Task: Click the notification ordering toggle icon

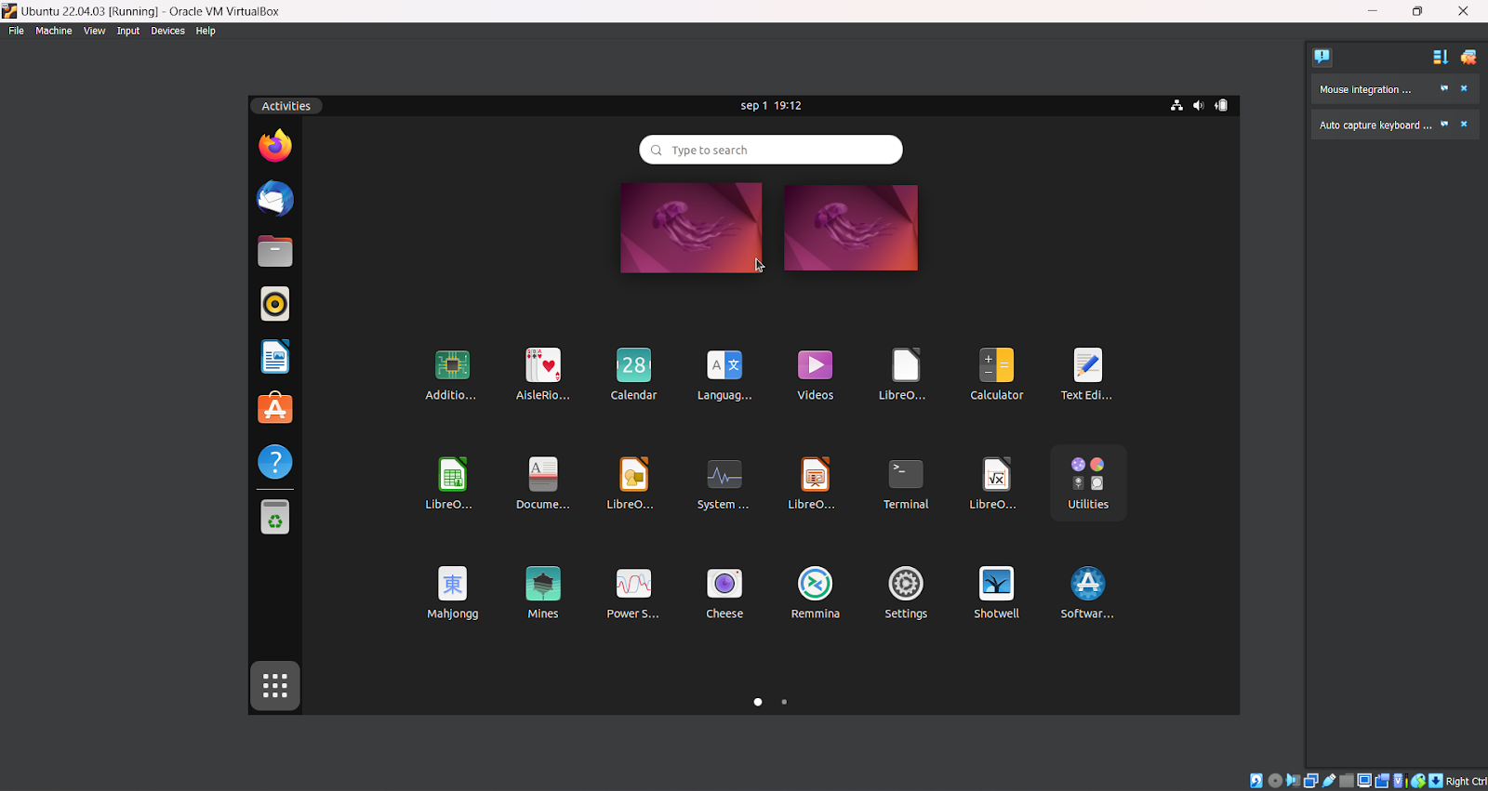Action: pos(1441,58)
